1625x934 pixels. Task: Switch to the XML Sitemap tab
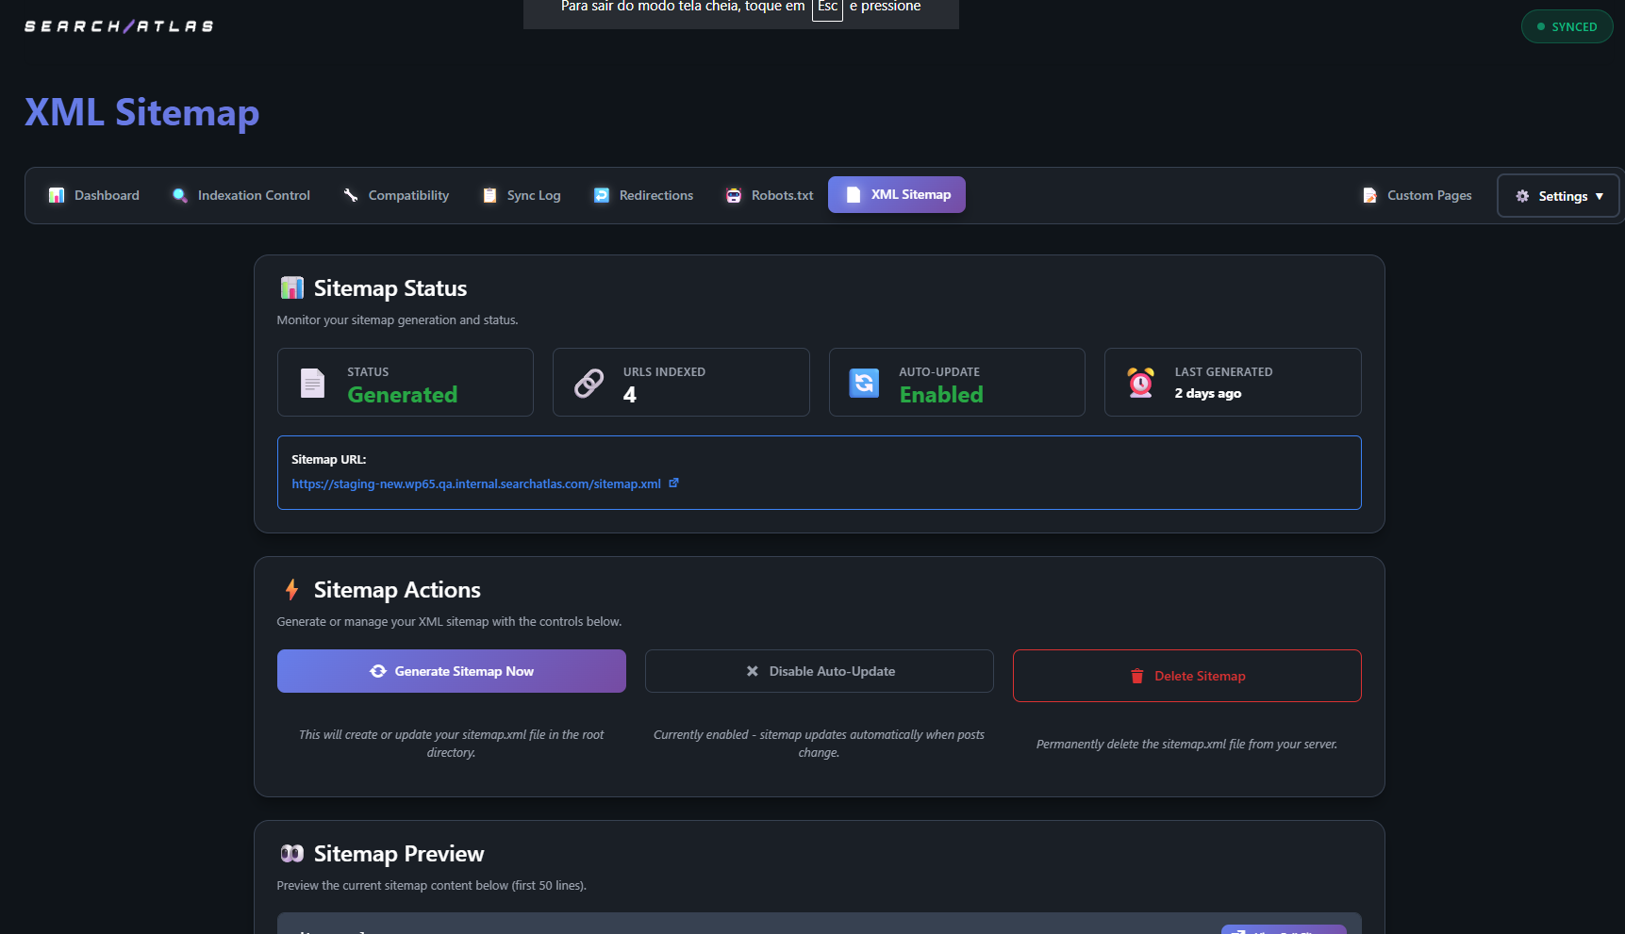(896, 194)
